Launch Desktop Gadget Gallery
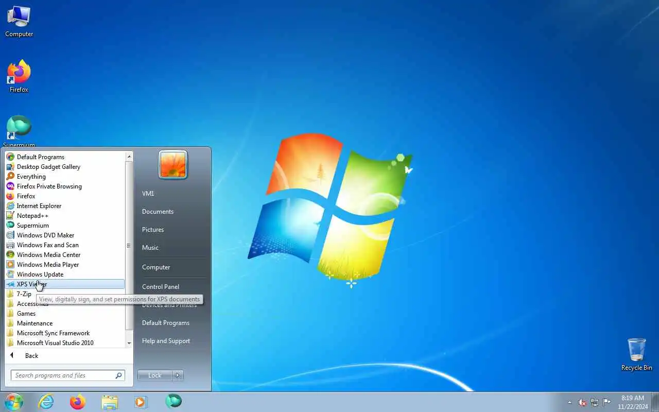This screenshot has height=412, width=659. point(65,167)
